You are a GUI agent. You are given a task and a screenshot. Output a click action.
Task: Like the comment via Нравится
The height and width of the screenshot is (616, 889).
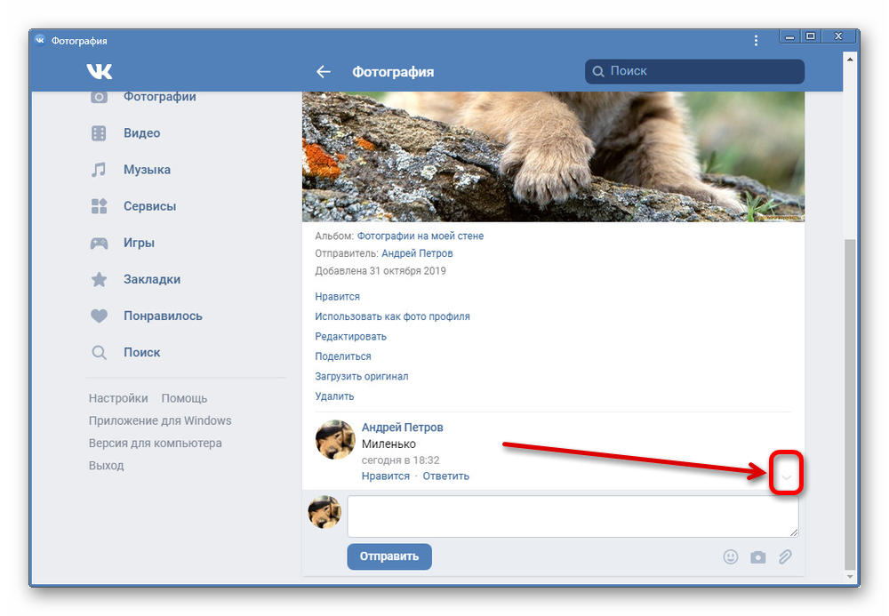[x=386, y=476]
